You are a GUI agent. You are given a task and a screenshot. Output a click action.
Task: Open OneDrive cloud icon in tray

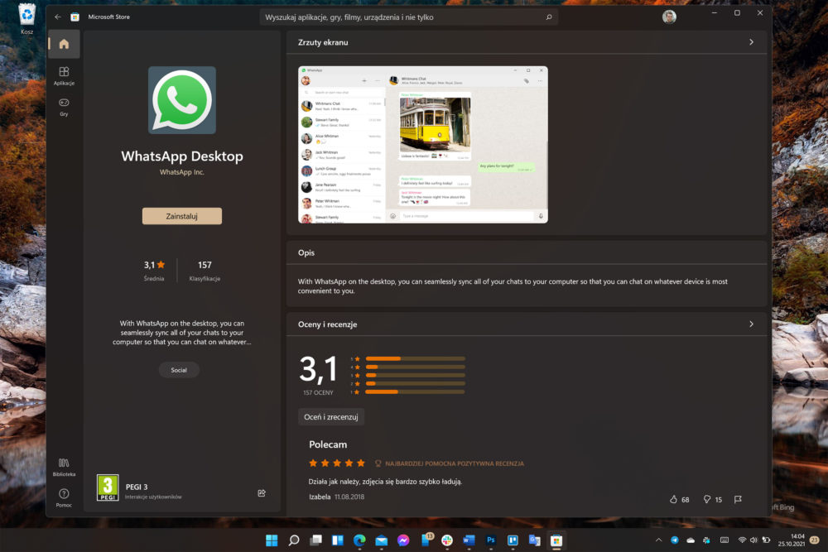691,540
